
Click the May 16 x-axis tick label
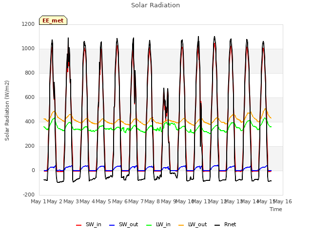(283, 202)
